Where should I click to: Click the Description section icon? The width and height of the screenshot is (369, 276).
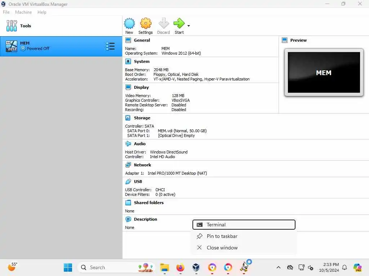128,219
